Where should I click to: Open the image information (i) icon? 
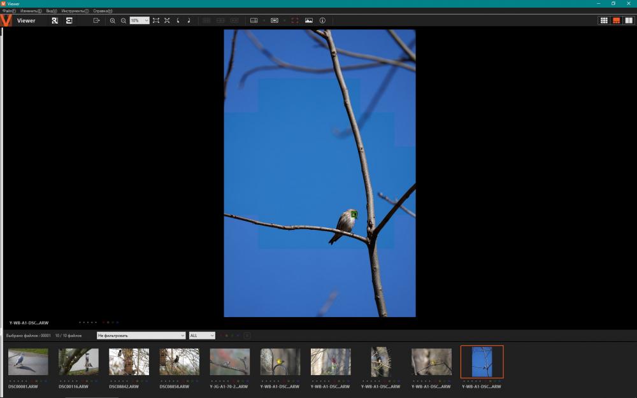click(322, 20)
